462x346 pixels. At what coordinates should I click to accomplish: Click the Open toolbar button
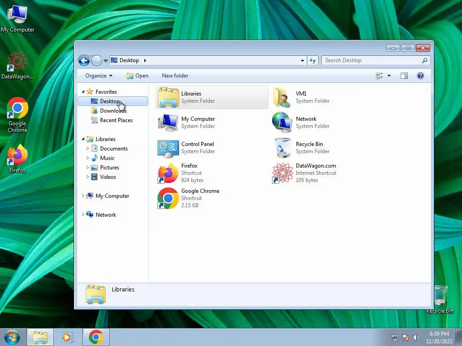click(137, 76)
